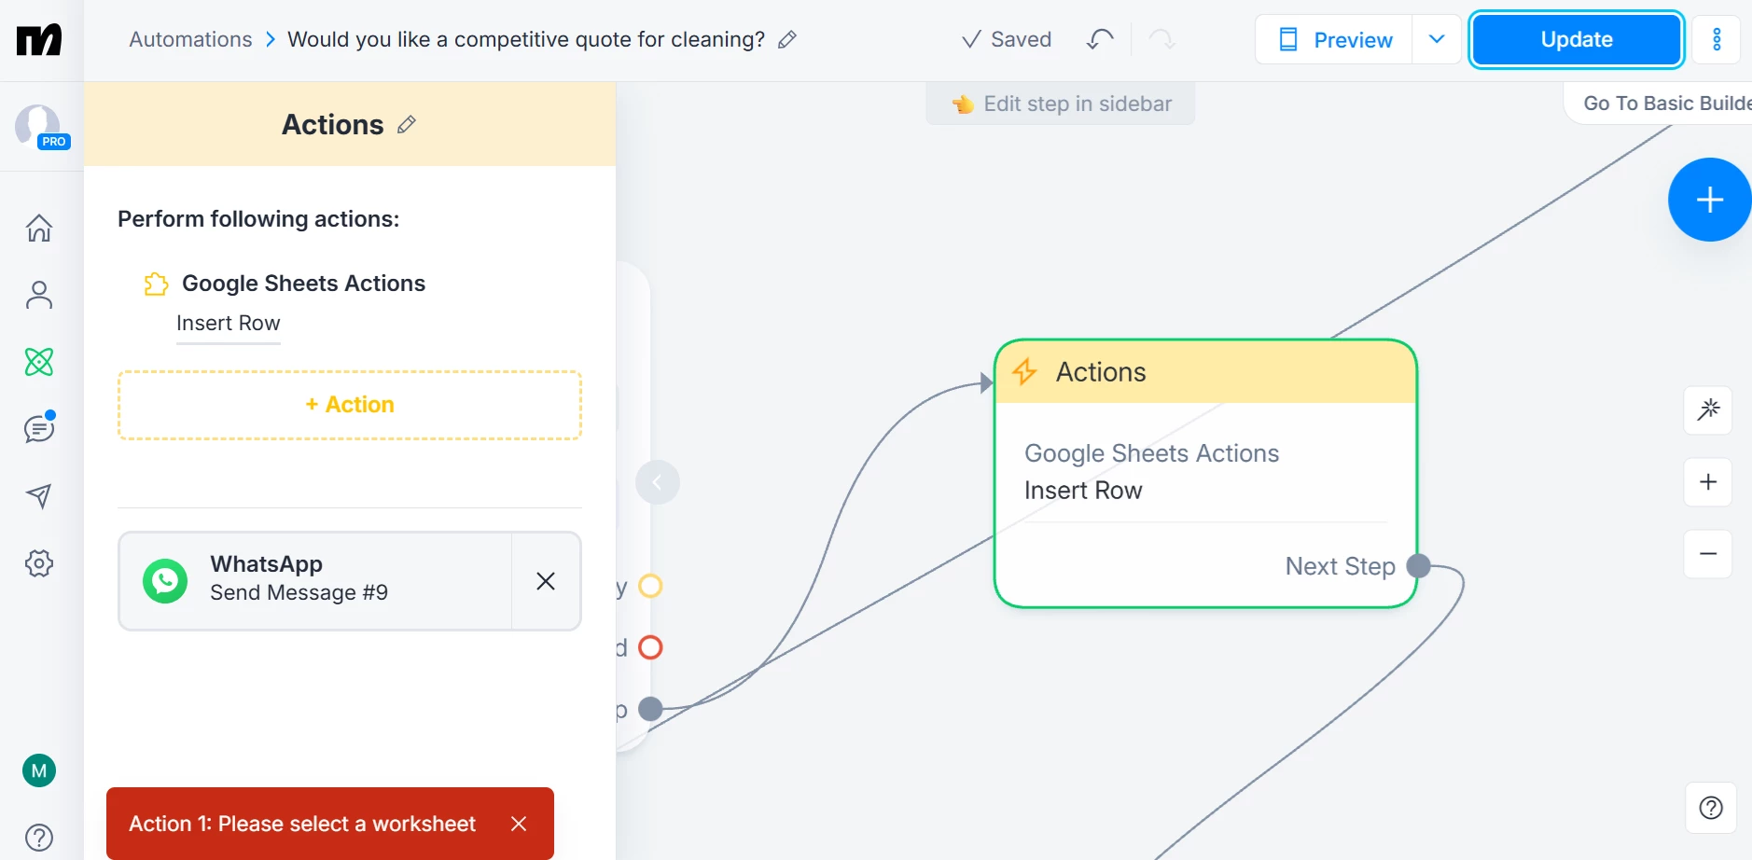Redo the last undone change
The width and height of the screenshot is (1752, 860).
[x=1162, y=39]
